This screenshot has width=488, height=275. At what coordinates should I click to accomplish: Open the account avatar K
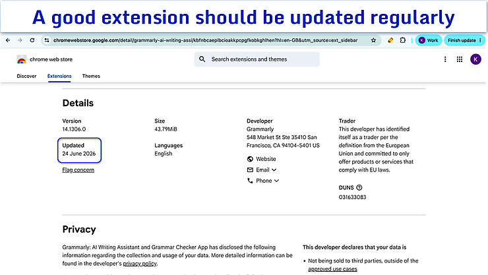(x=475, y=59)
